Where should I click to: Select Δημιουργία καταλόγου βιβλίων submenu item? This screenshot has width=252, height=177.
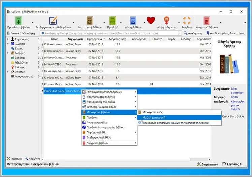(179, 123)
